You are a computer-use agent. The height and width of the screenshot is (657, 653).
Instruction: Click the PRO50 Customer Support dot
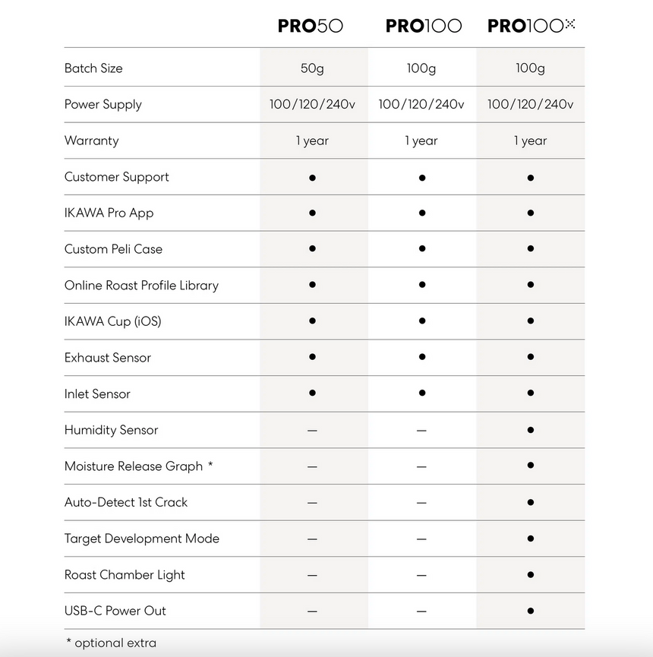coord(312,178)
